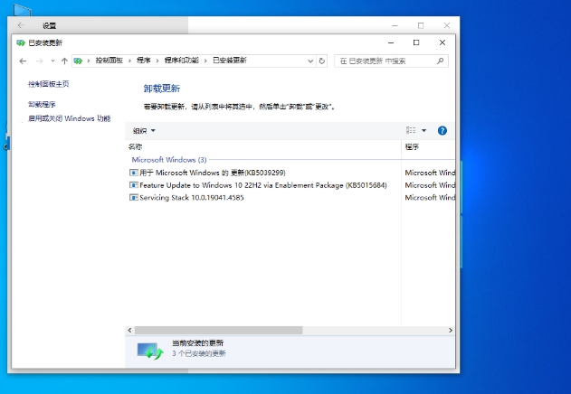Viewport: 571px width, 394px height.
Task: Open the 组织 dropdown menu
Action: 144,130
